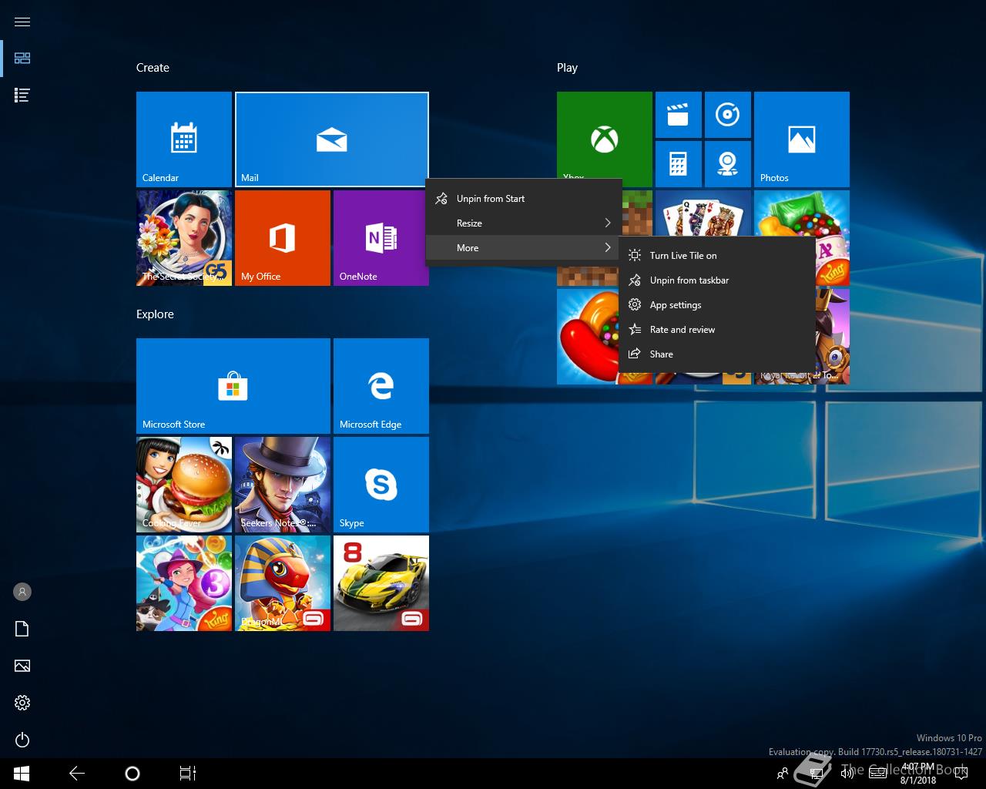Open the Movies & TV clapperboard tile
This screenshot has width=986, height=789.
679,115
